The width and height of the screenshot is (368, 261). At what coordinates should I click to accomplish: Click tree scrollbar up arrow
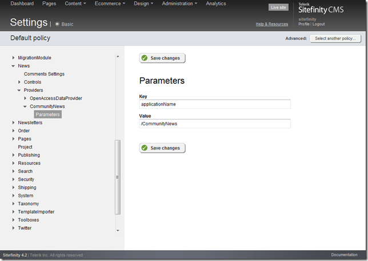(118, 56)
